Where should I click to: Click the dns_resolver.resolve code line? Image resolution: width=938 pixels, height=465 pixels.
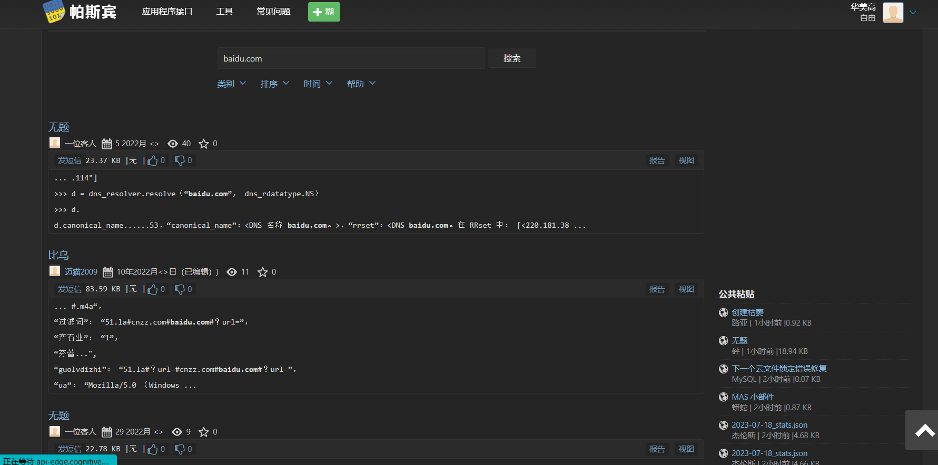[186, 194]
